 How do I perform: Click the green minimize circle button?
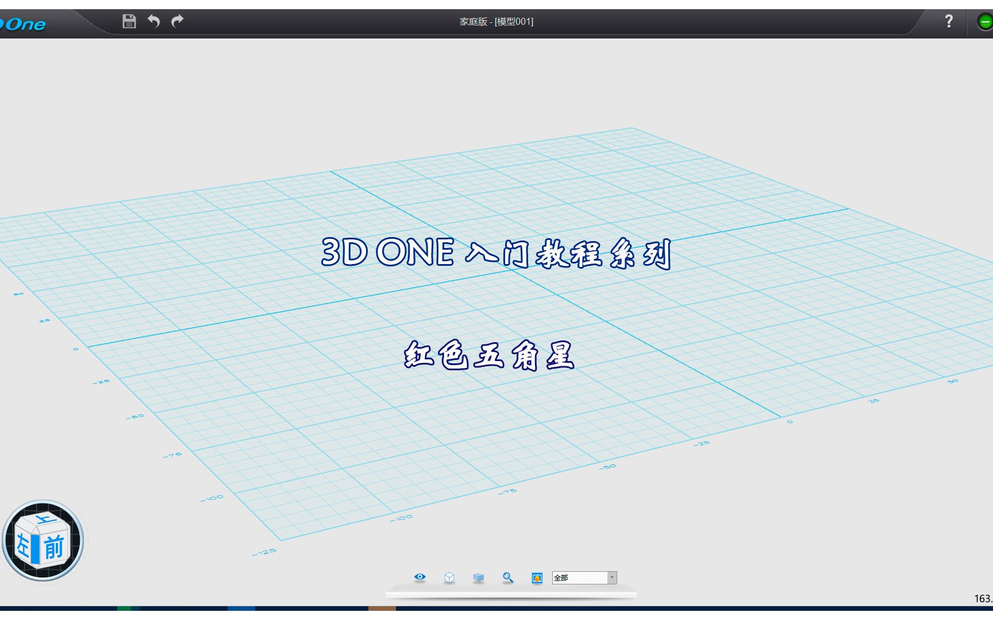tap(985, 22)
